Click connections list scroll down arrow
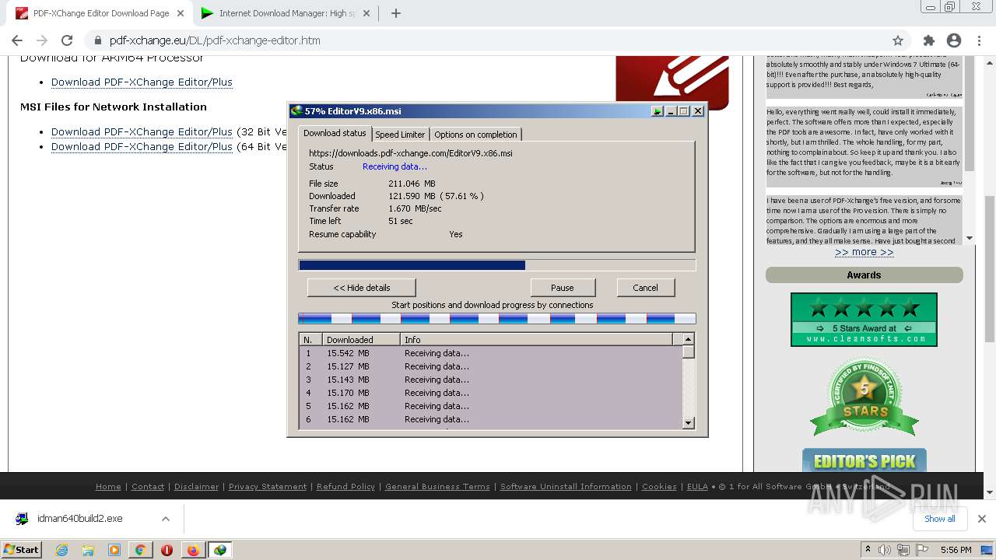Viewport: 996px width, 560px height. coord(688,422)
